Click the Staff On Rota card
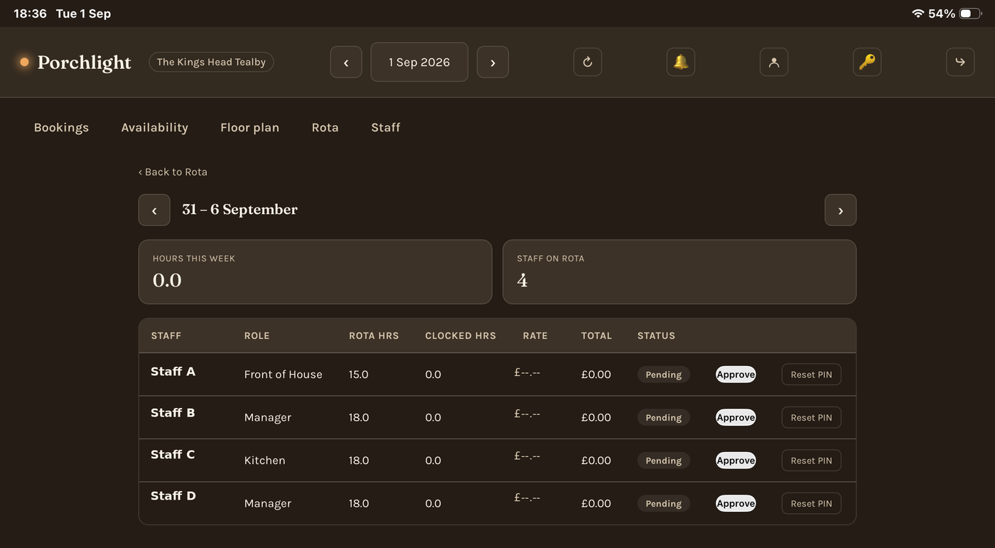The width and height of the screenshot is (995, 548). point(679,272)
